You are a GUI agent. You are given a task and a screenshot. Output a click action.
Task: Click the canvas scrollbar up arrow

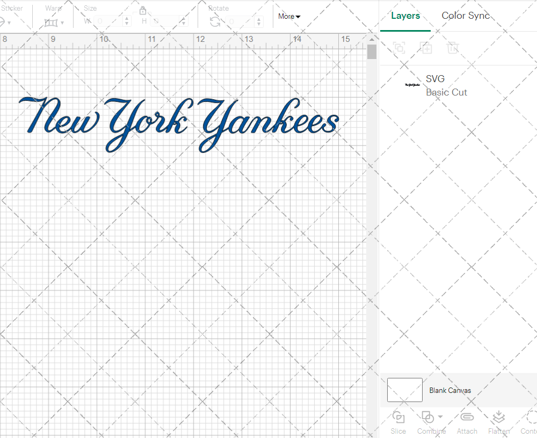point(372,39)
